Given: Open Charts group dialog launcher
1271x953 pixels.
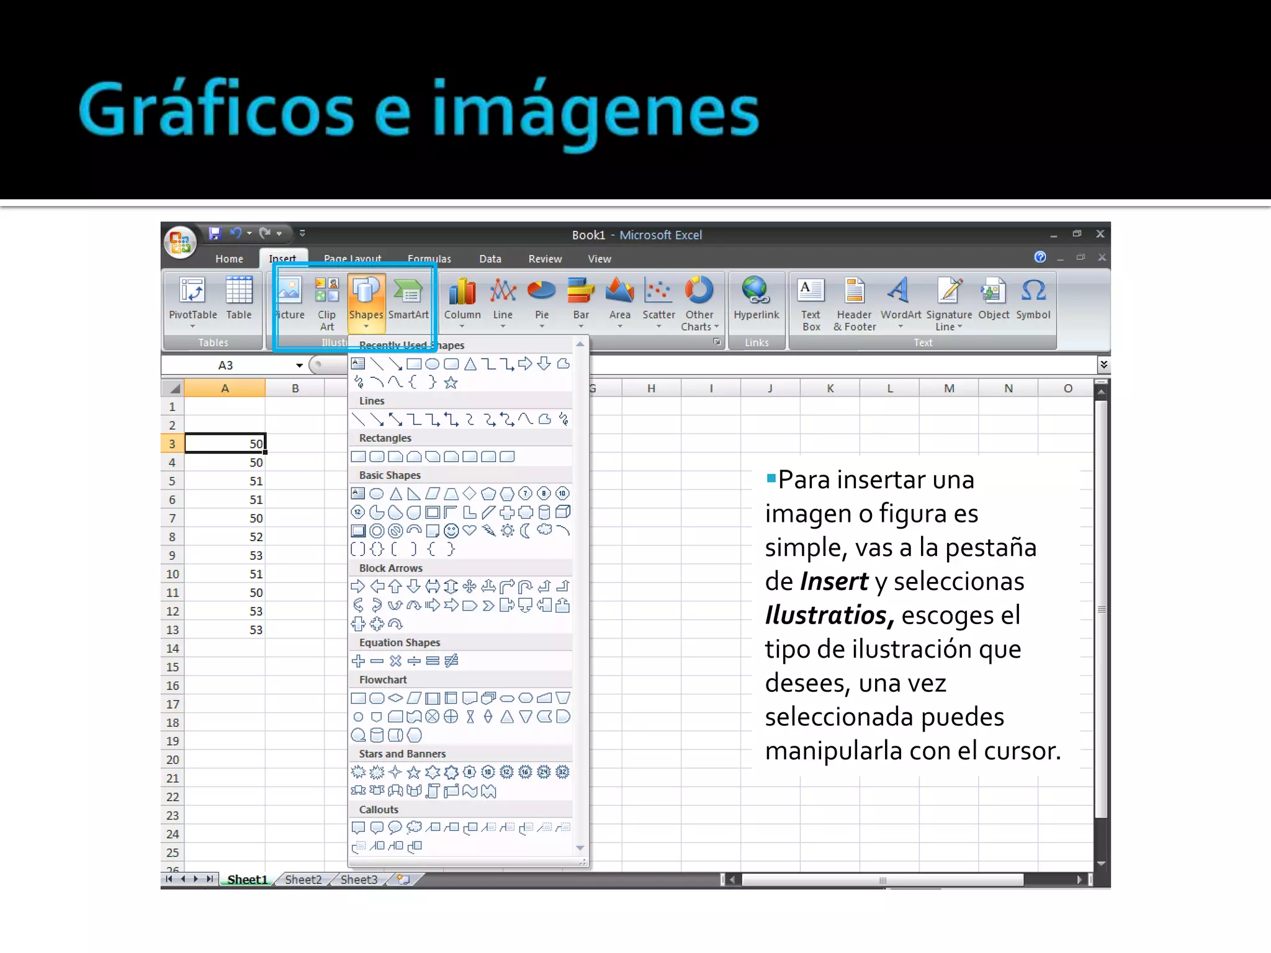Looking at the screenshot, I should point(717,342).
